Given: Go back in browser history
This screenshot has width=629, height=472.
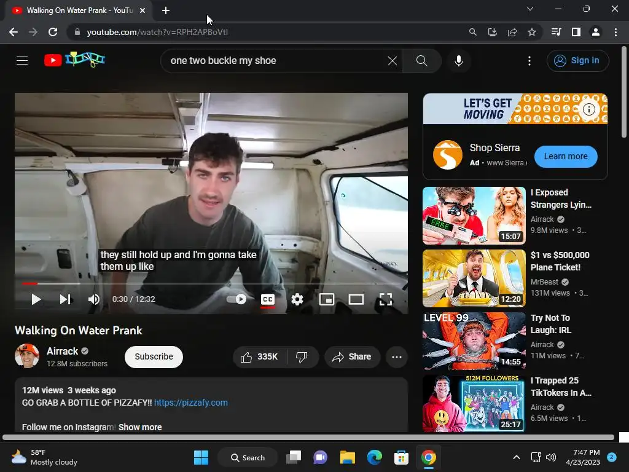Looking at the screenshot, I should (x=14, y=32).
